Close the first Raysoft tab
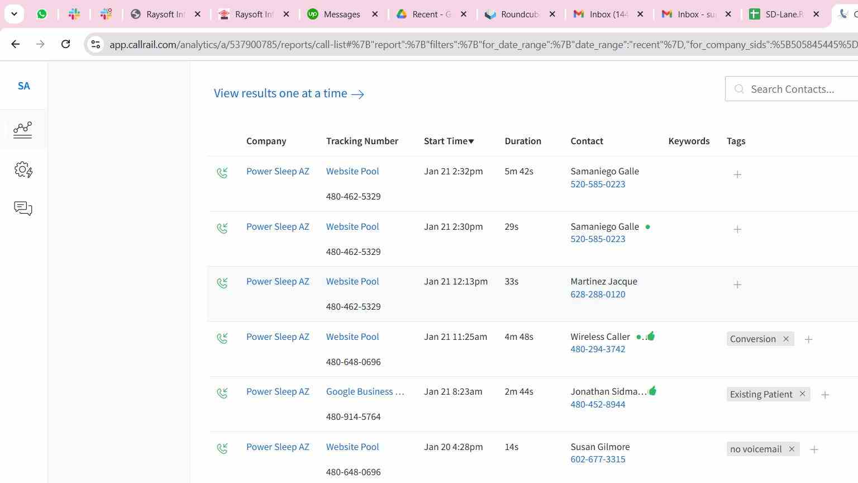The width and height of the screenshot is (858, 483). (x=197, y=14)
